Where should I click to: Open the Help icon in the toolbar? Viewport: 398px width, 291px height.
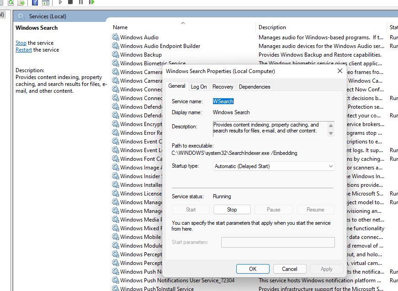36,3
